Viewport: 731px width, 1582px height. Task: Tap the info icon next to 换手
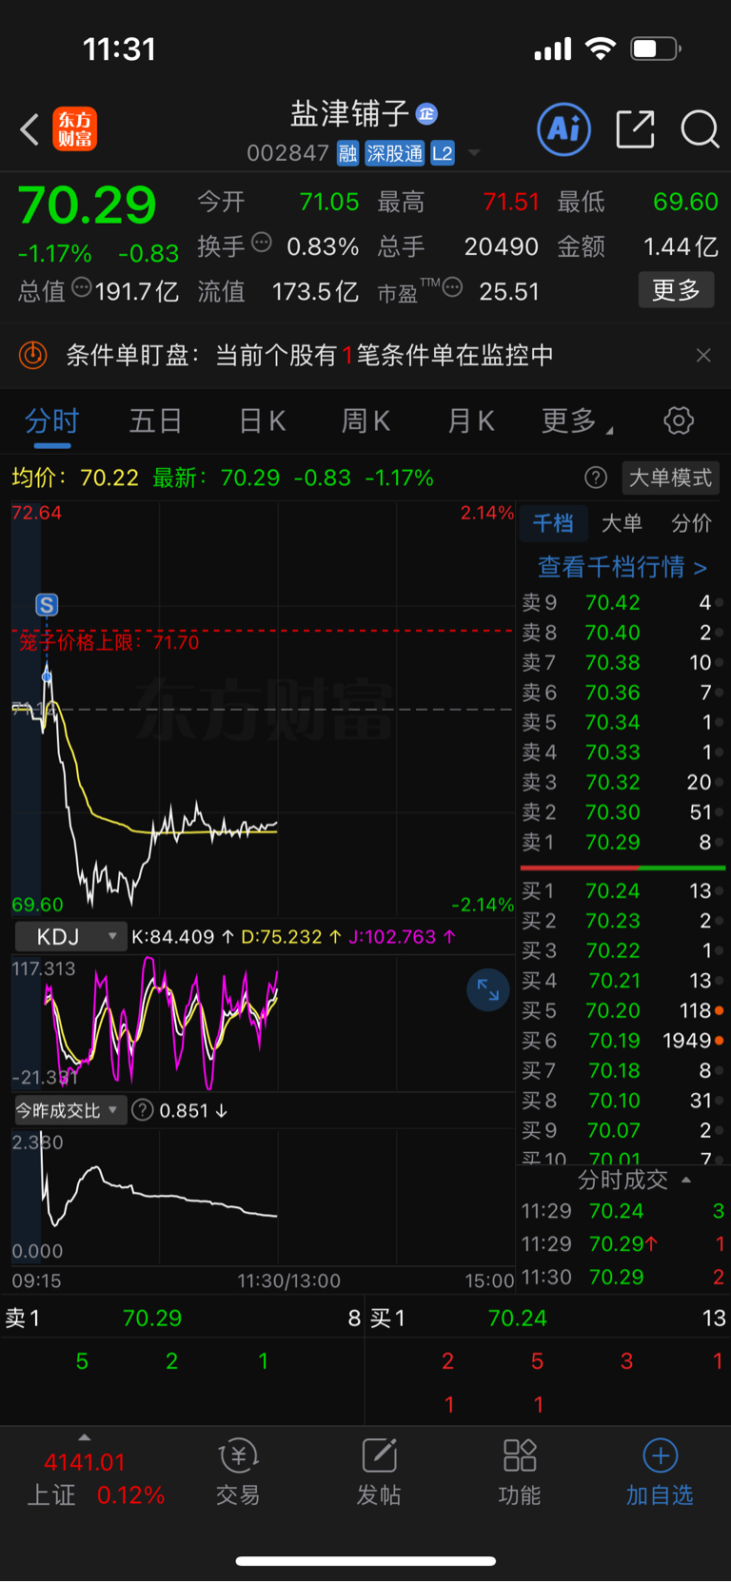[x=261, y=244]
